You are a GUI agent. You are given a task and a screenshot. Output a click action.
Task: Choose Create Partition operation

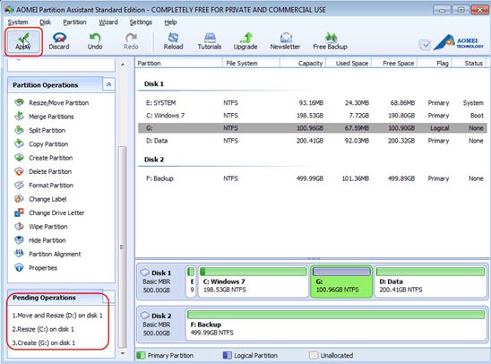pyautogui.click(x=44, y=158)
